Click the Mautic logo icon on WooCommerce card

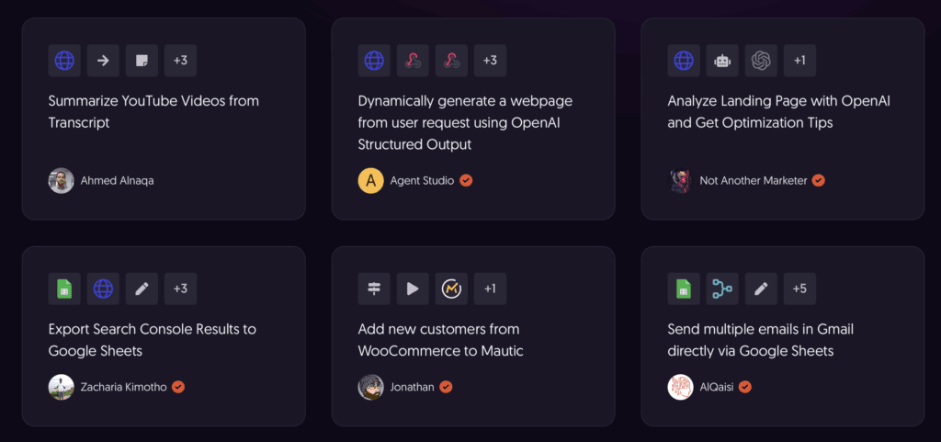pyautogui.click(x=451, y=289)
